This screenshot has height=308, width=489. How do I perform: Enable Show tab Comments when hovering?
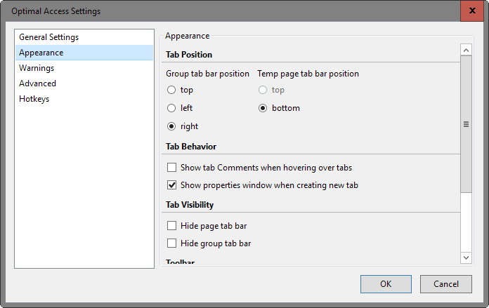(171, 168)
